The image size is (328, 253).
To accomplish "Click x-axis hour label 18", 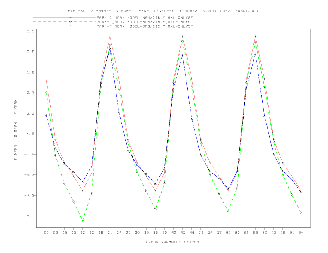I will [101, 232].
